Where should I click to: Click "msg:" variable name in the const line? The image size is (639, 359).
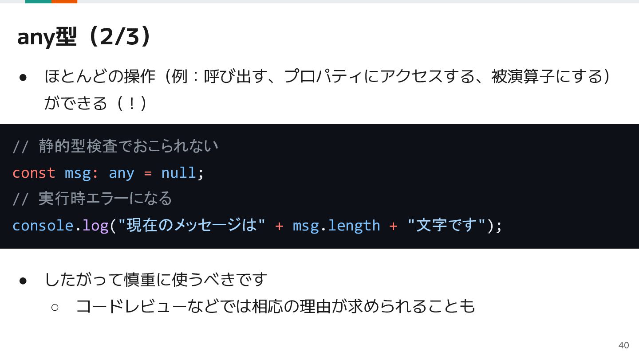[82, 173]
